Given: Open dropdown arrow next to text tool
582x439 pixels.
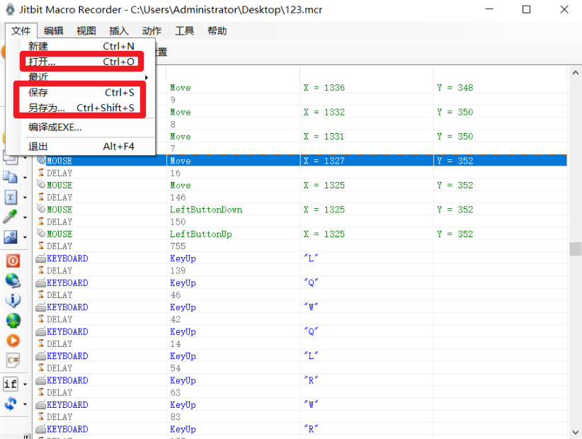Looking at the screenshot, I should point(25,198).
